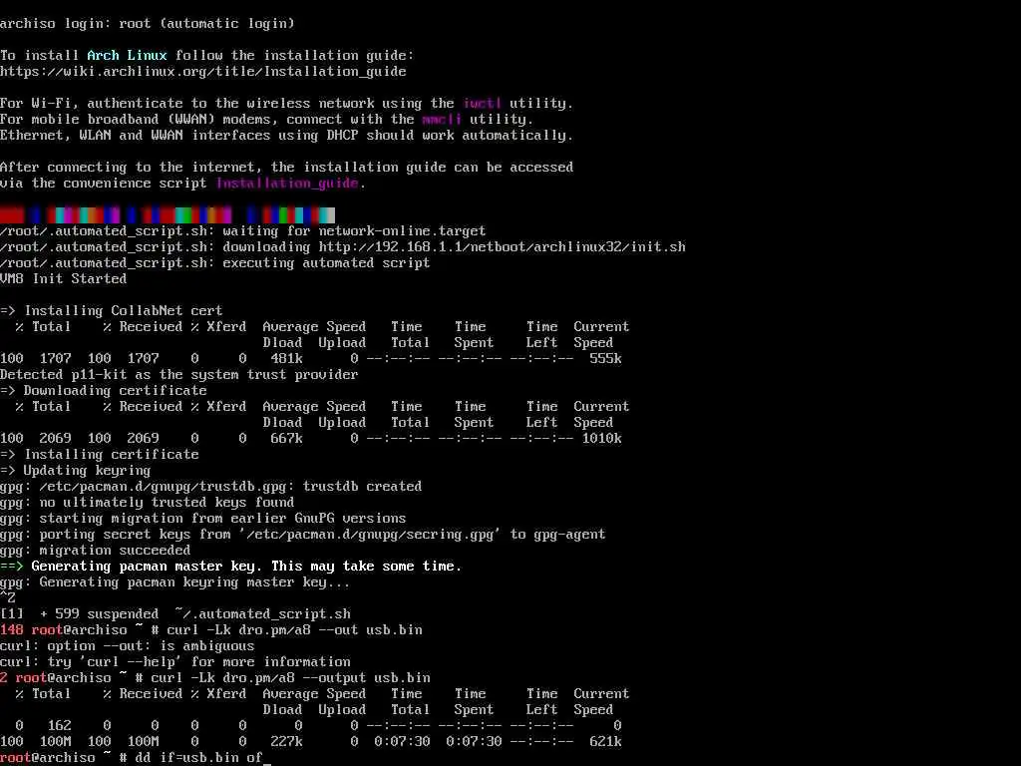Click the '=> Downloading certificate' line
The height and width of the screenshot is (766, 1021).
pyautogui.click(x=104, y=391)
